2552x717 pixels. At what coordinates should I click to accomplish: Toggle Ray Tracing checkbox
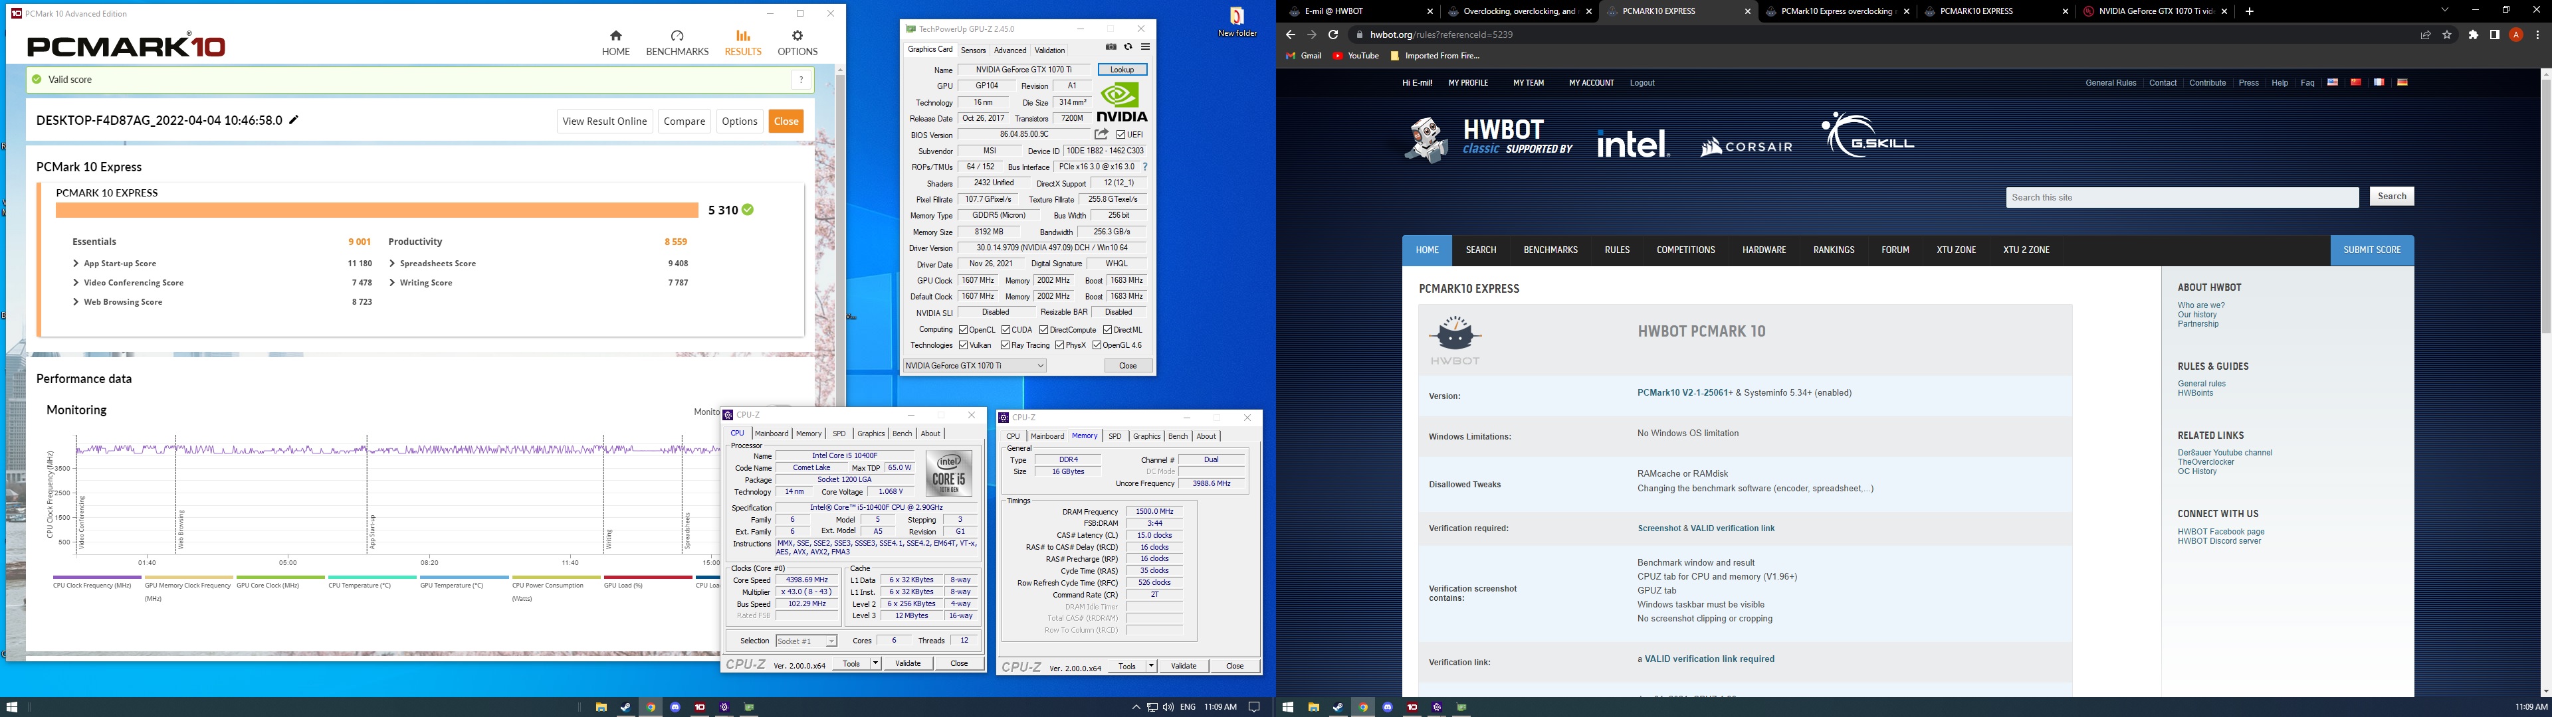click(1005, 346)
